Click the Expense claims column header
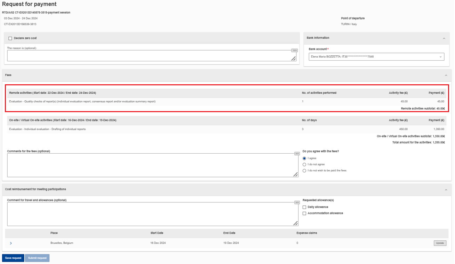455x264 pixels. pyautogui.click(x=307, y=233)
